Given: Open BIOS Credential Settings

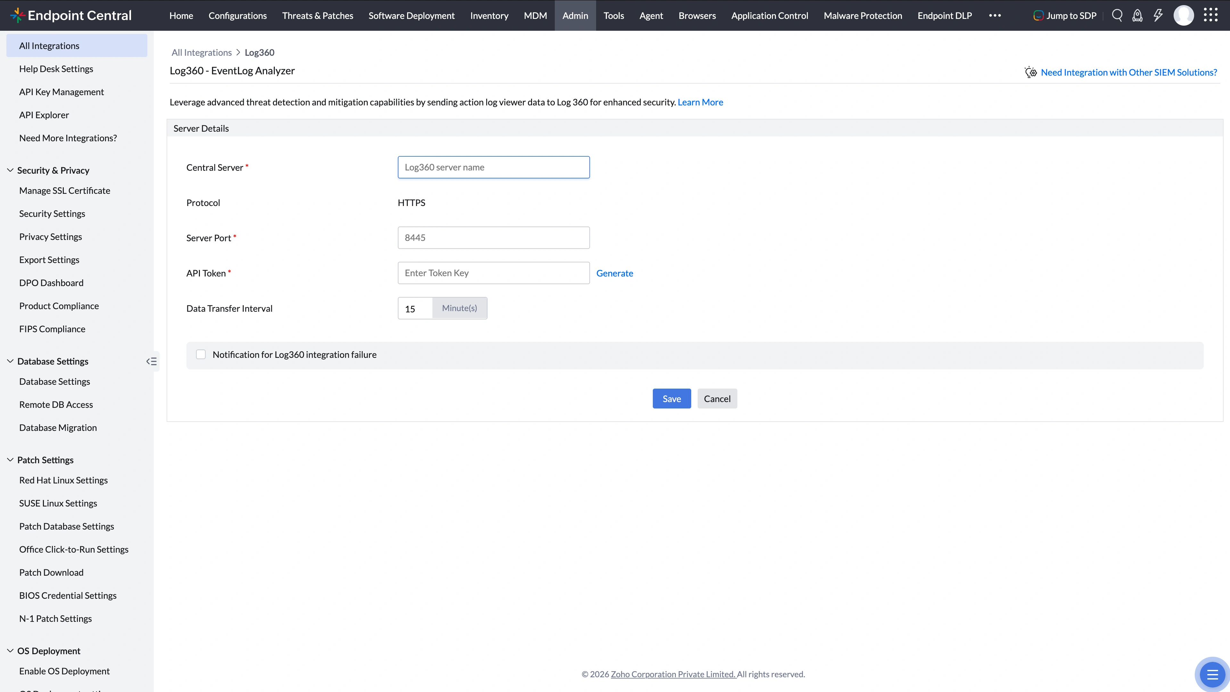Looking at the screenshot, I should pyautogui.click(x=68, y=596).
